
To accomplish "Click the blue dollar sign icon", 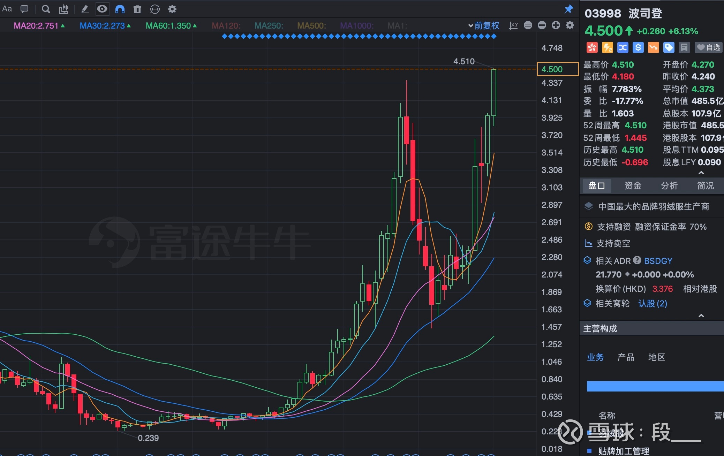I will click(x=638, y=47).
